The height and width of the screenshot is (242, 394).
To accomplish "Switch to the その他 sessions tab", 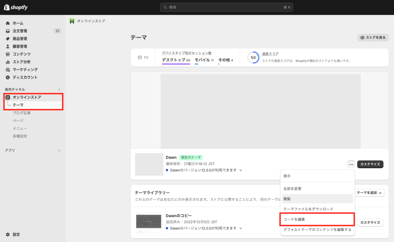I will [x=225, y=60].
